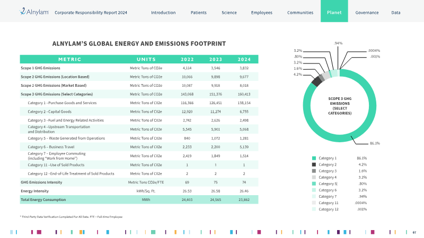Select the UNITS column header
This screenshot has width=424, height=238.
pos(146,59)
